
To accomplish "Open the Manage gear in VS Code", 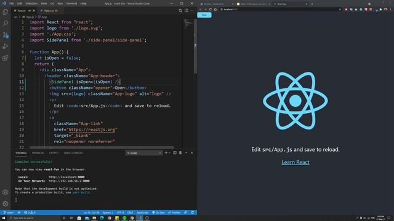I will pos(6,204).
